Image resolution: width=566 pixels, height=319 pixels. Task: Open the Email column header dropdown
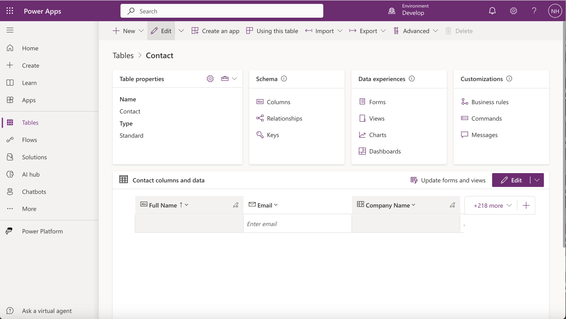(276, 205)
